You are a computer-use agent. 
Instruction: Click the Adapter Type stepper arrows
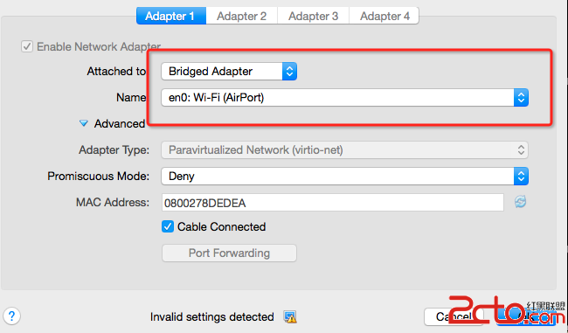pos(521,149)
